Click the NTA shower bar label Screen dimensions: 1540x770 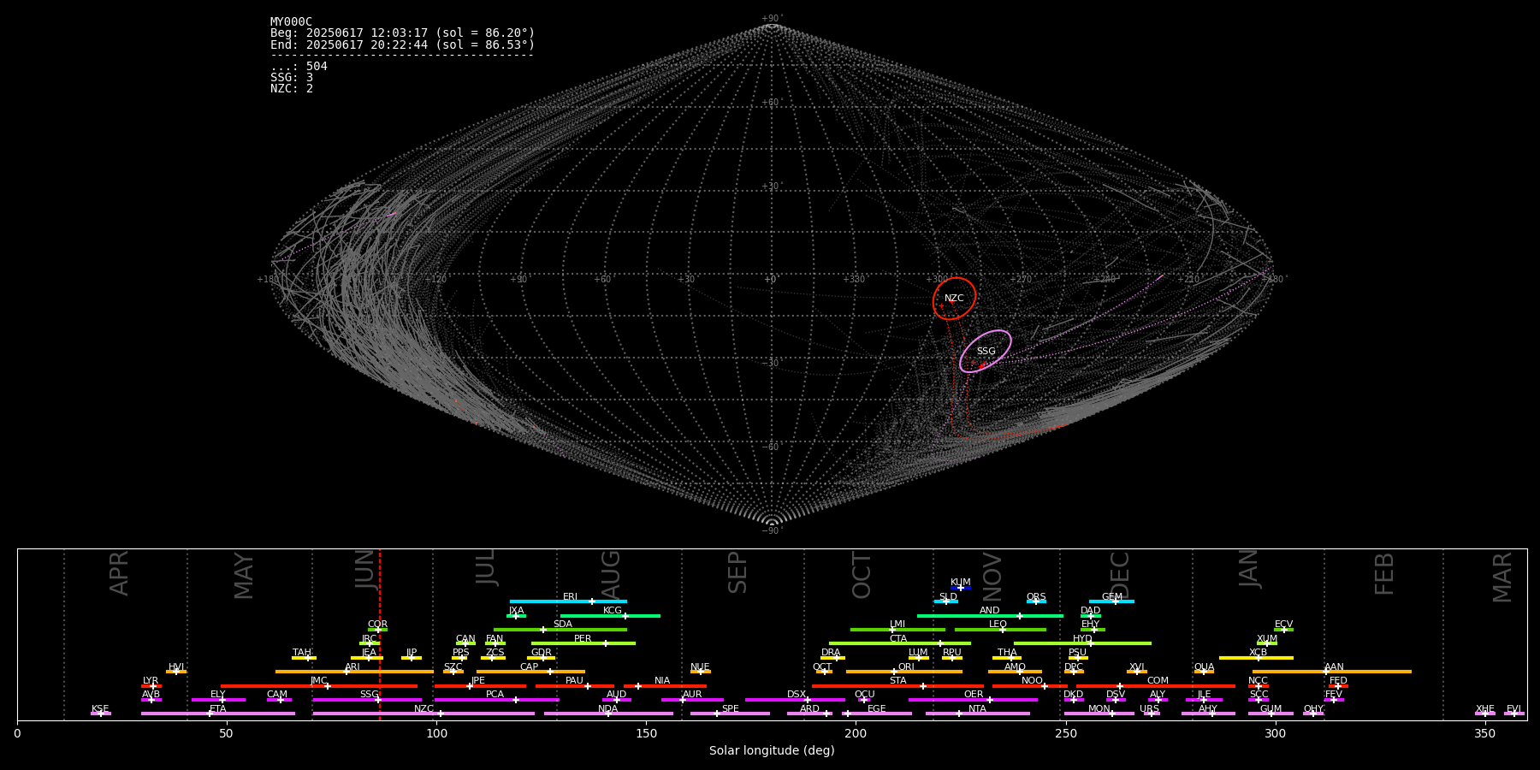[x=977, y=709]
